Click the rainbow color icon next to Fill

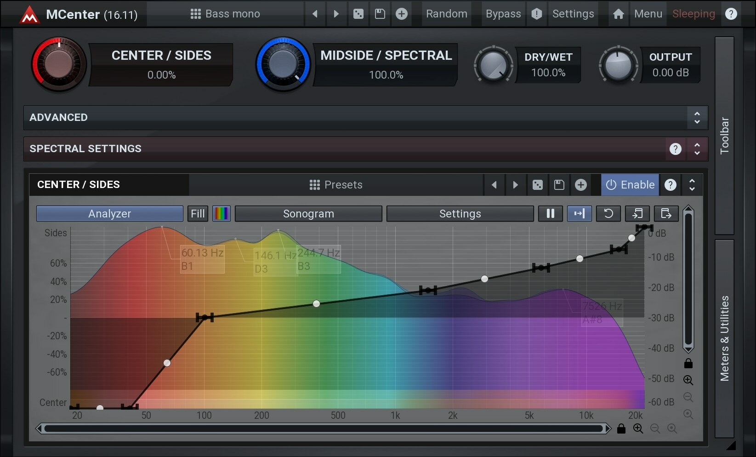coord(222,213)
